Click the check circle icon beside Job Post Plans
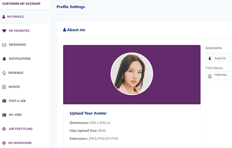Screen dimensions: 232x148 point(4,129)
